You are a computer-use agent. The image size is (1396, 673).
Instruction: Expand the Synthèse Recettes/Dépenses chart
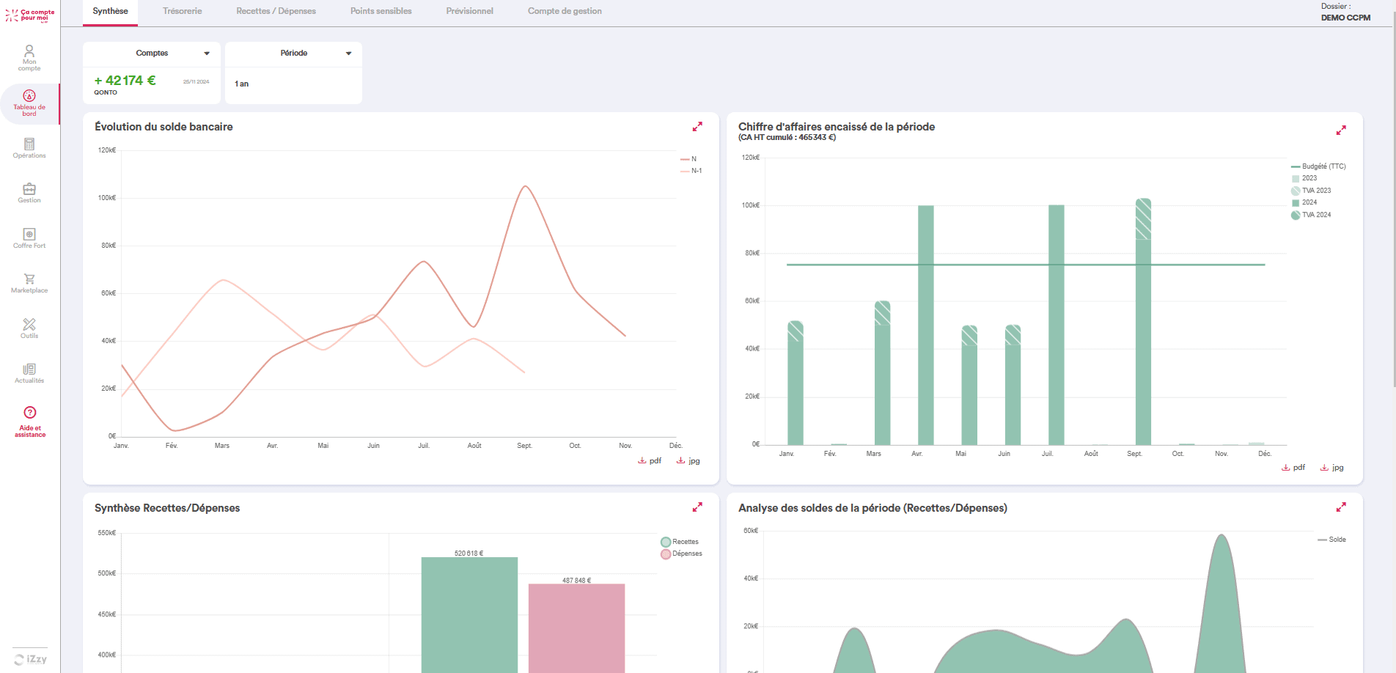coord(697,507)
